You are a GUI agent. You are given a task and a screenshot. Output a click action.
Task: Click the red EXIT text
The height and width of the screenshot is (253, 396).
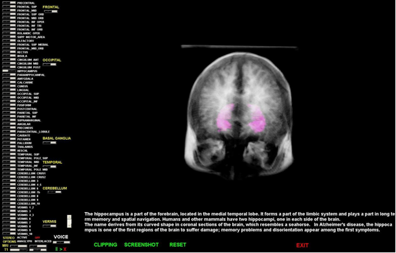302,245
